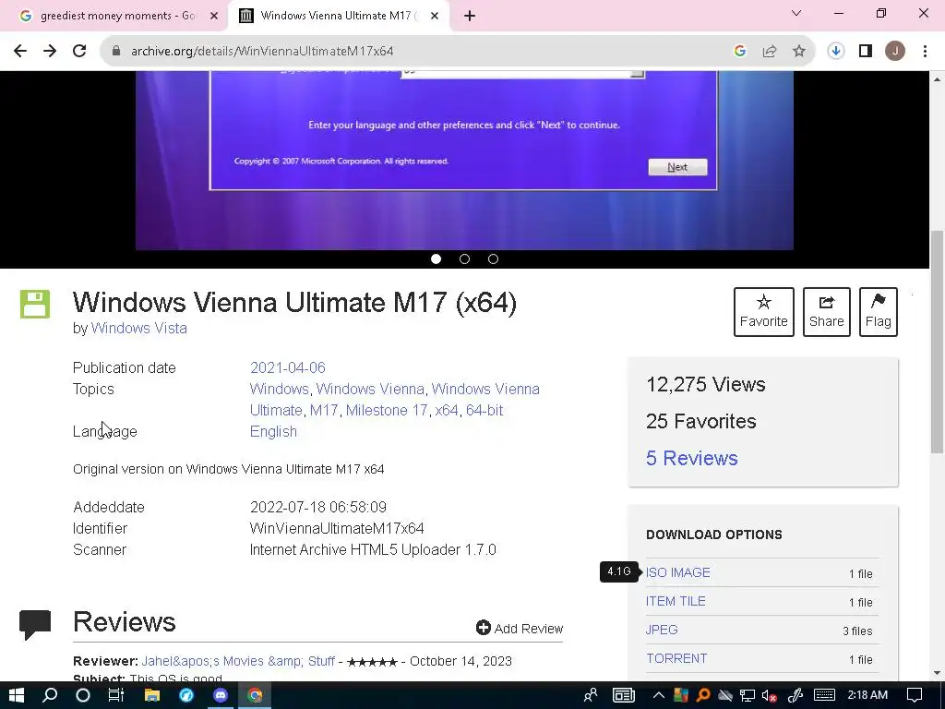Click the x64 topic link
The height and width of the screenshot is (709, 945).
click(x=447, y=410)
